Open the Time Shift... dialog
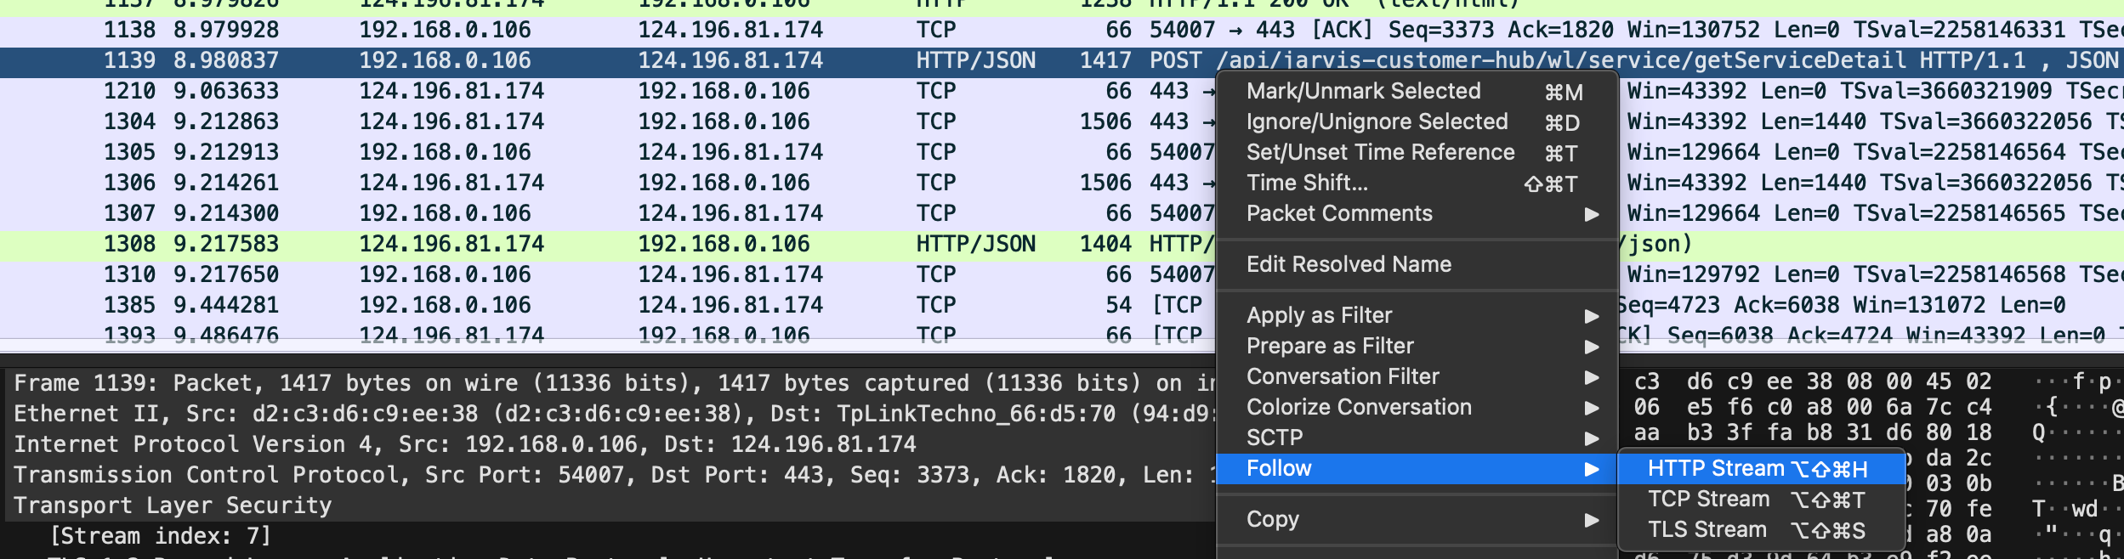The height and width of the screenshot is (559, 2124). pos(1307,184)
